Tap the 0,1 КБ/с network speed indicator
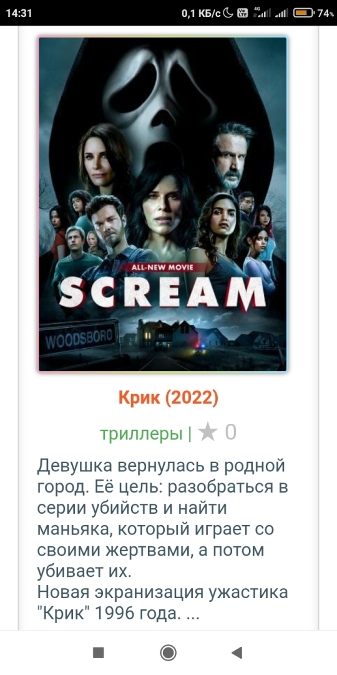Image resolution: width=337 pixels, height=675 pixels. click(201, 13)
